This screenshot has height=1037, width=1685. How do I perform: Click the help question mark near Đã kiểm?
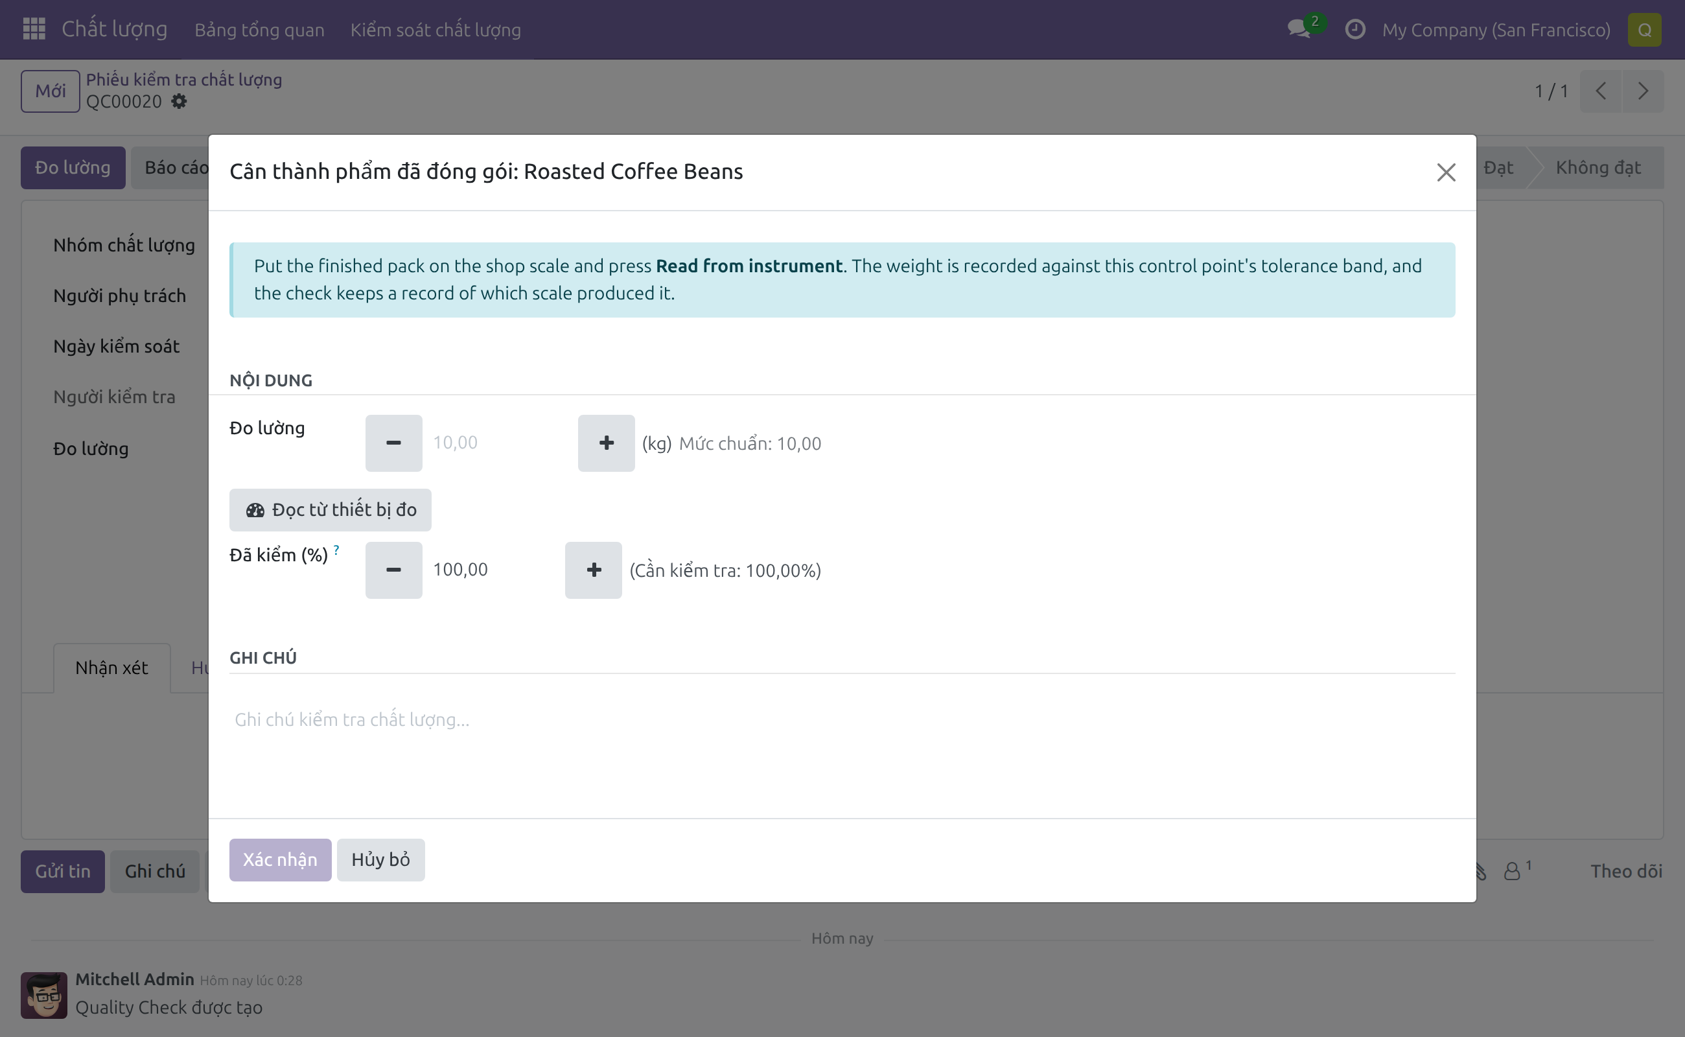pos(336,550)
